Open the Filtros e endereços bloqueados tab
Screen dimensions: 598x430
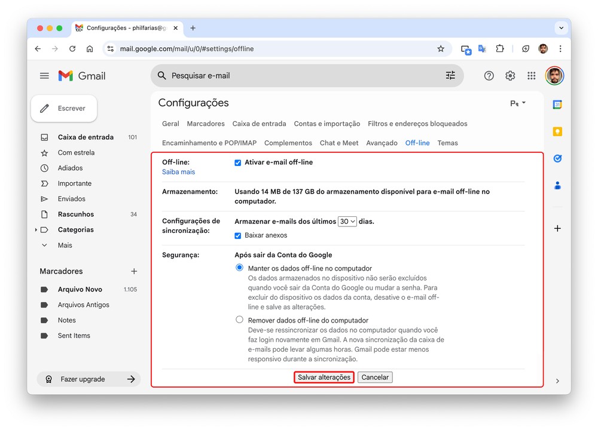click(417, 124)
